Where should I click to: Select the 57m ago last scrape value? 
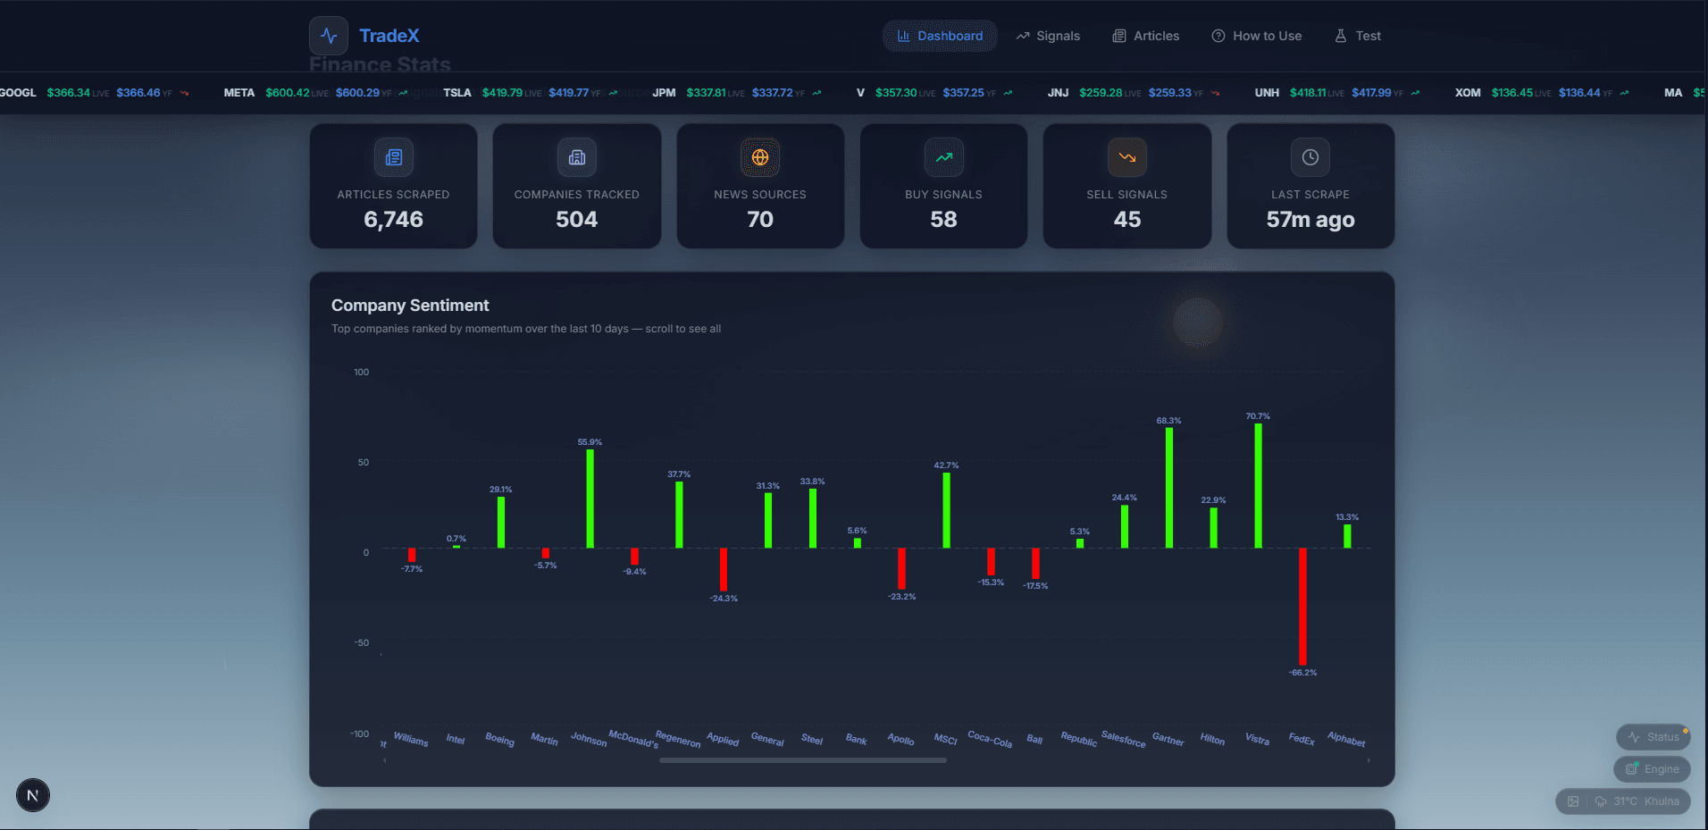1310,220
